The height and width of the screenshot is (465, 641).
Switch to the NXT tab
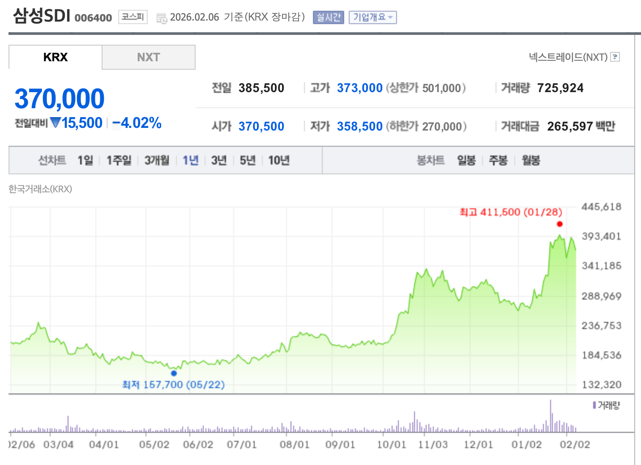tap(149, 57)
